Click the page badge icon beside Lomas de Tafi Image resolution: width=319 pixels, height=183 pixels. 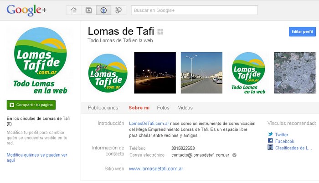point(160,32)
